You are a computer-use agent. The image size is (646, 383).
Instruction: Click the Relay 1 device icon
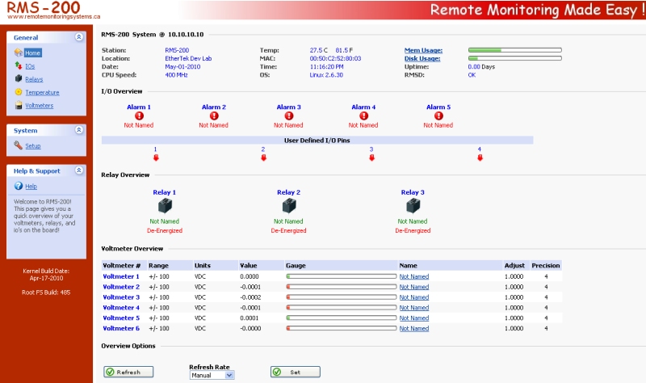click(x=164, y=206)
